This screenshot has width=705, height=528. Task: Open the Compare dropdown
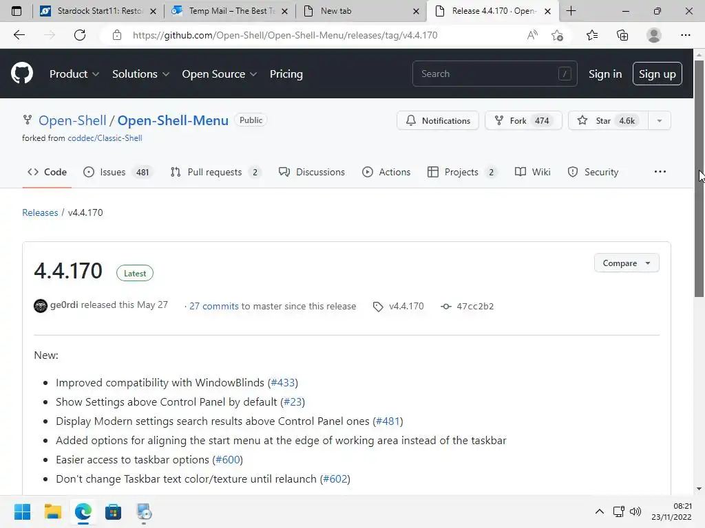pos(627,263)
